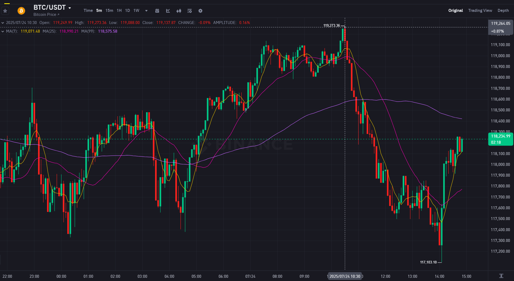
Task: Collapse the MA indicator legend chevron
Action: click(x=3, y=31)
